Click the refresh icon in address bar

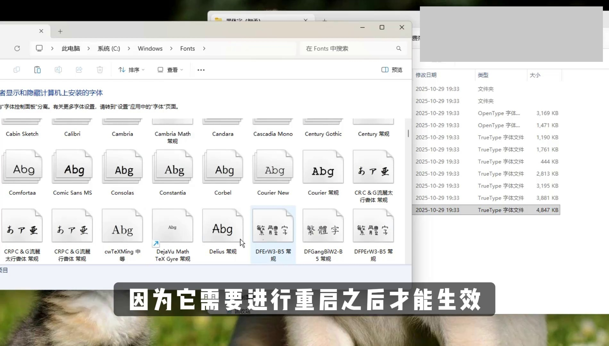point(17,48)
